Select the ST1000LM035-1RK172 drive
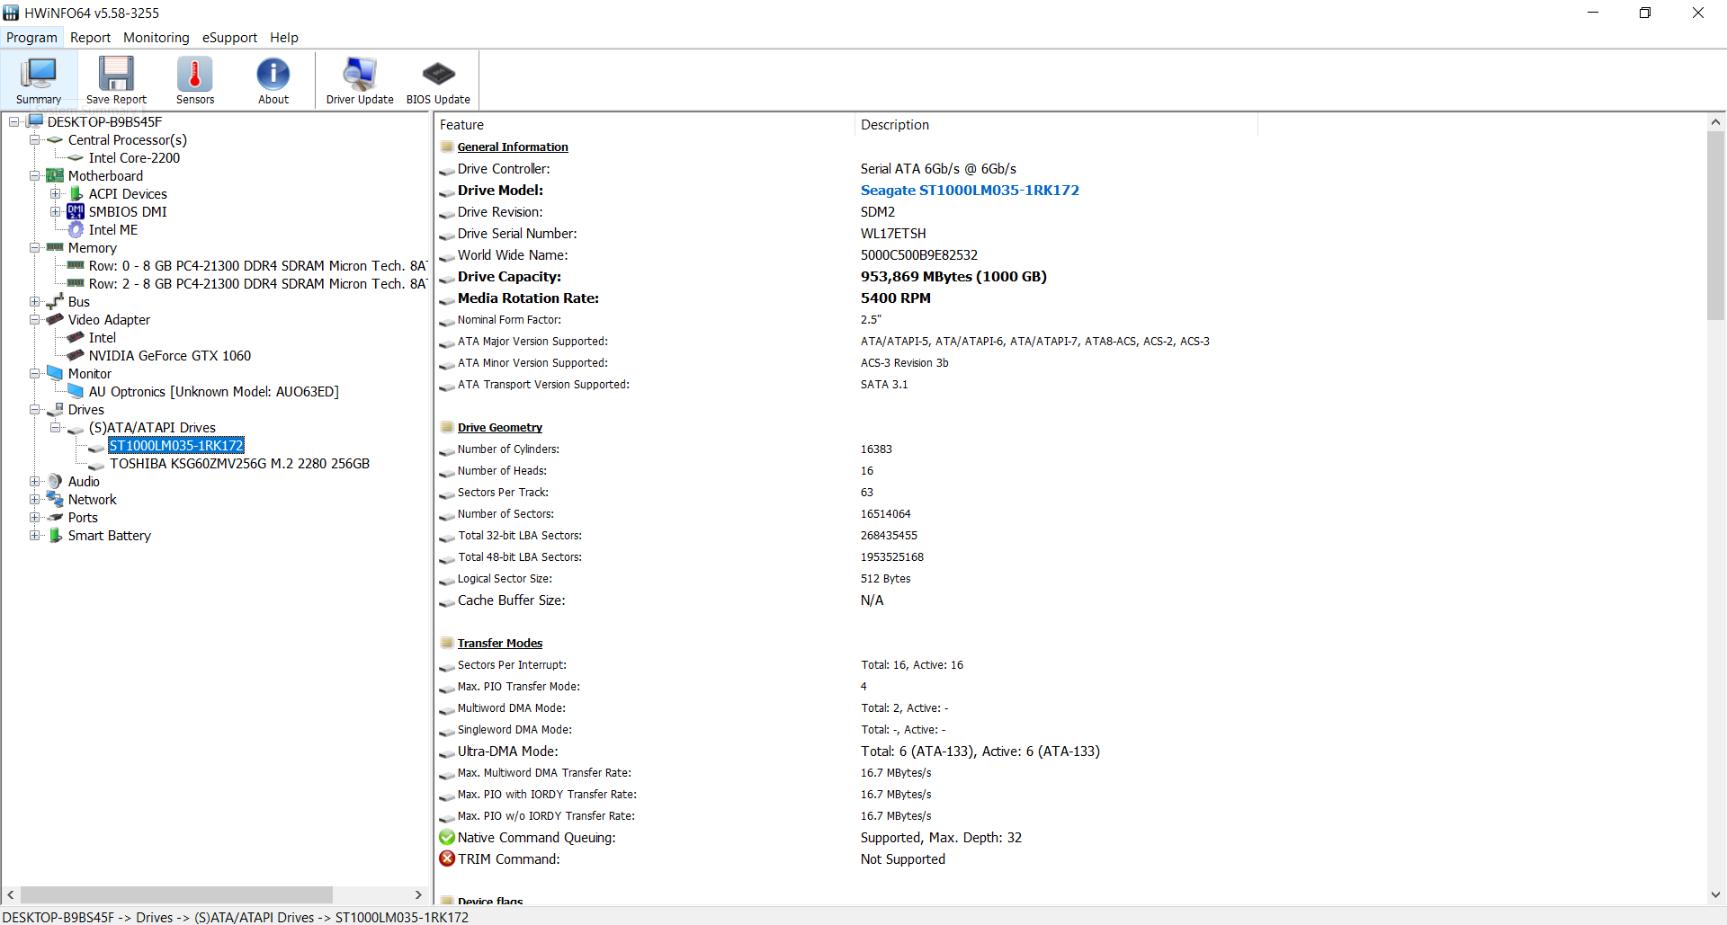 click(x=176, y=445)
